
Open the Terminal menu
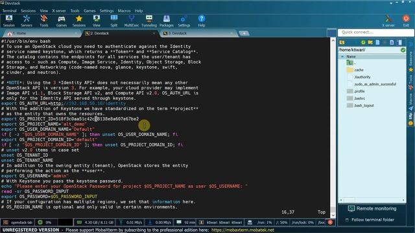9,11
